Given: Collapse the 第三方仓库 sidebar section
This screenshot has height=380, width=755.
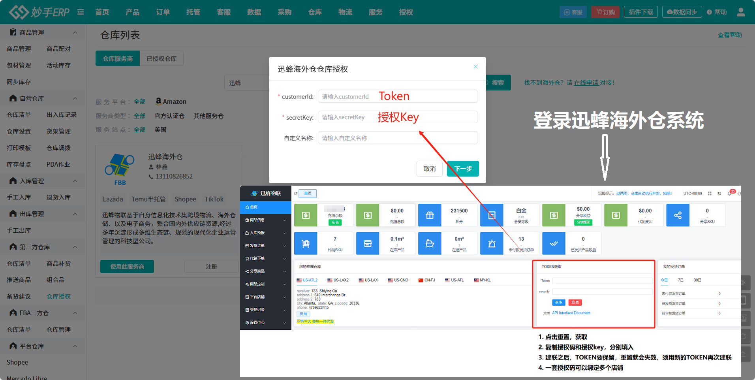Looking at the screenshot, I should point(75,247).
